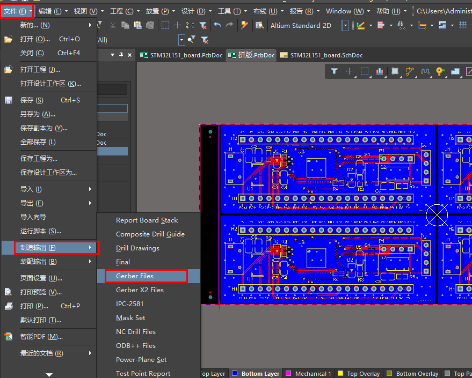Viewport: 472px width, 378px height.
Task: Select the Bottom Layer tab
Action: 256,374
